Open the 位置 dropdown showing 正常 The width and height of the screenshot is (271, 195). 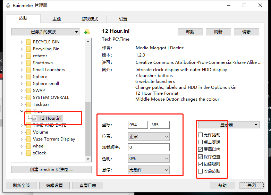pyautogui.click(x=149, y=137)
